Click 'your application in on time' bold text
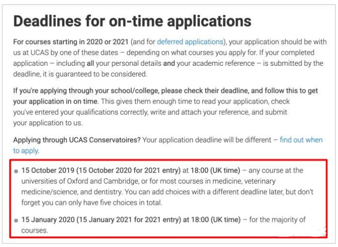Viewport: 338px width, 247px height. click(55, 102)
